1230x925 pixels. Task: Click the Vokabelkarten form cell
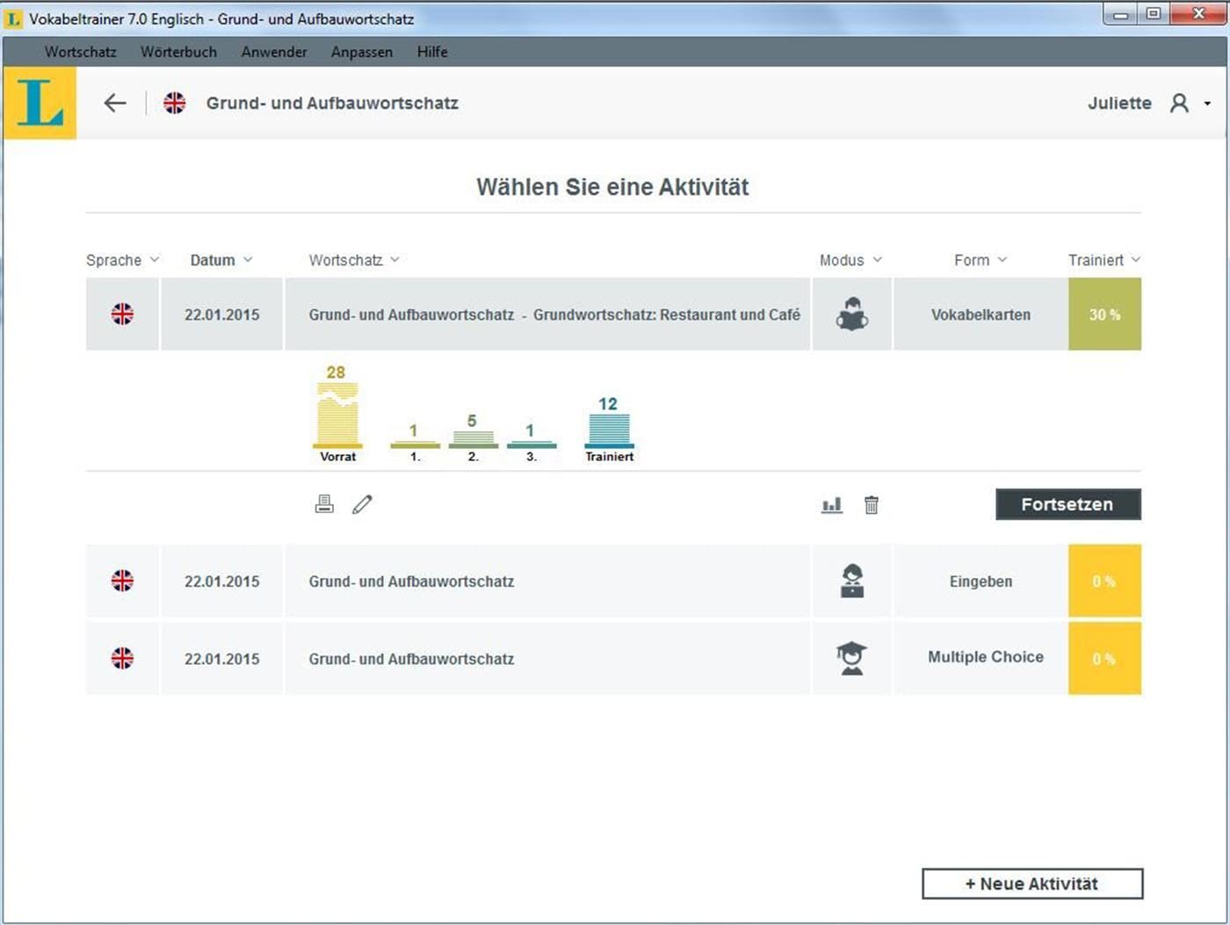(980, 314)
